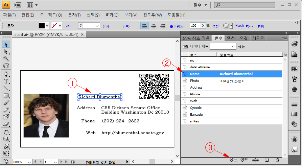302x166 pixels.
Task: Click the black fill color swatch
Action: [42, 26]
